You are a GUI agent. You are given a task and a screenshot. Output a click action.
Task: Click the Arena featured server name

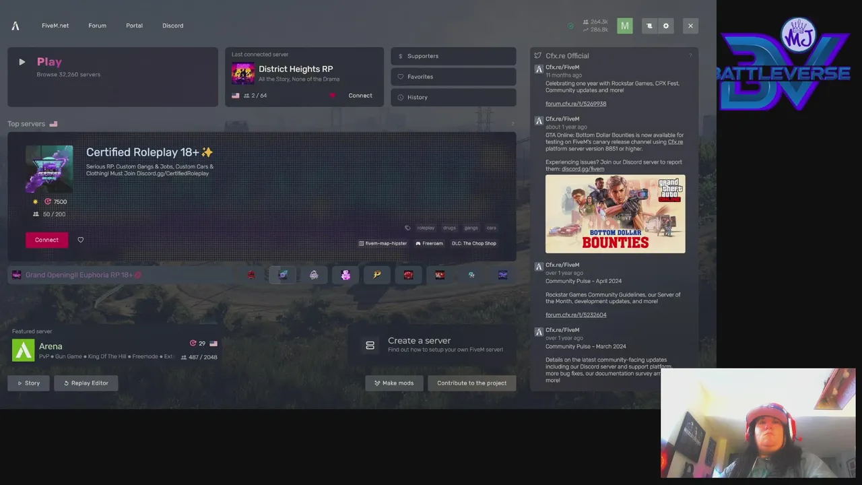click(x=51, y=346)
